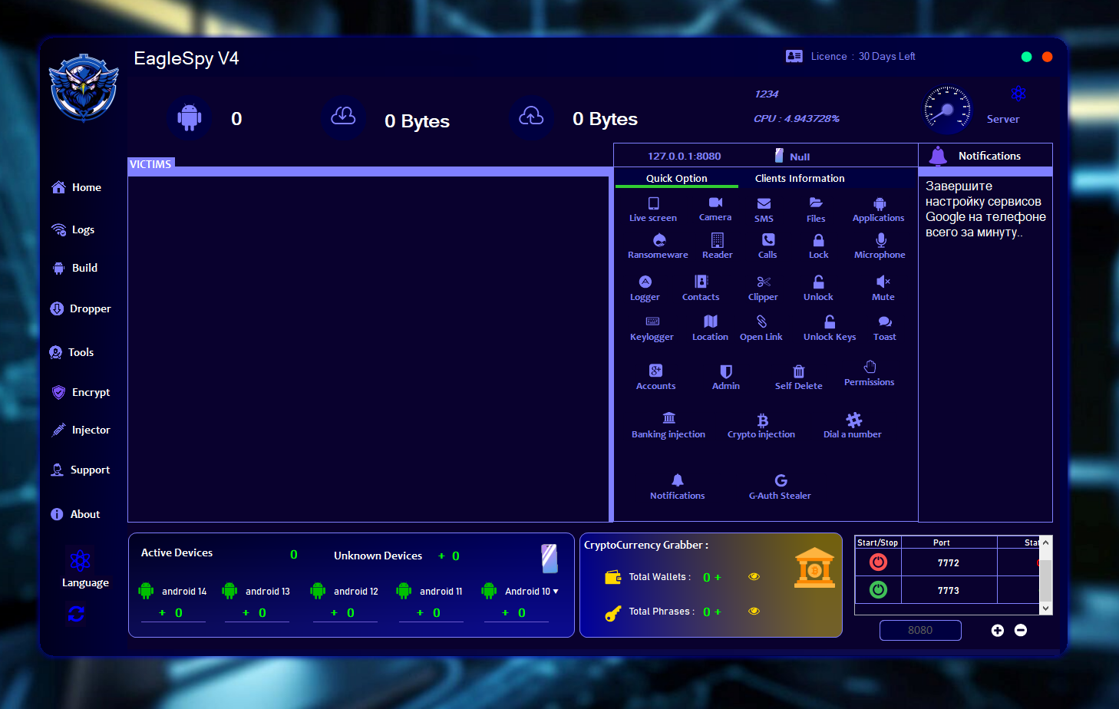Remove a port with the minus button
This screenshot has height=709, width=1119.
coord(1021,630)
